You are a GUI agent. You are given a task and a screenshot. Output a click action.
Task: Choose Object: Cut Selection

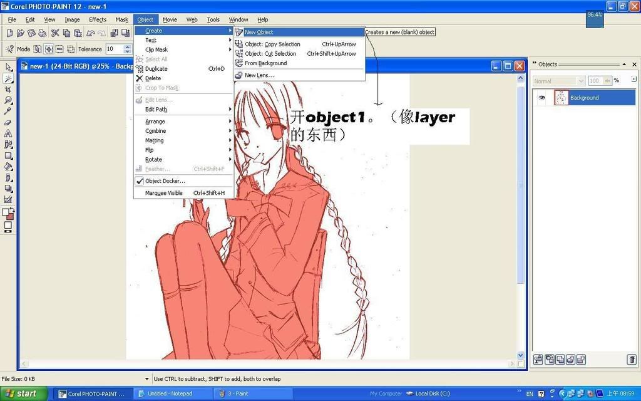(299, 54)
